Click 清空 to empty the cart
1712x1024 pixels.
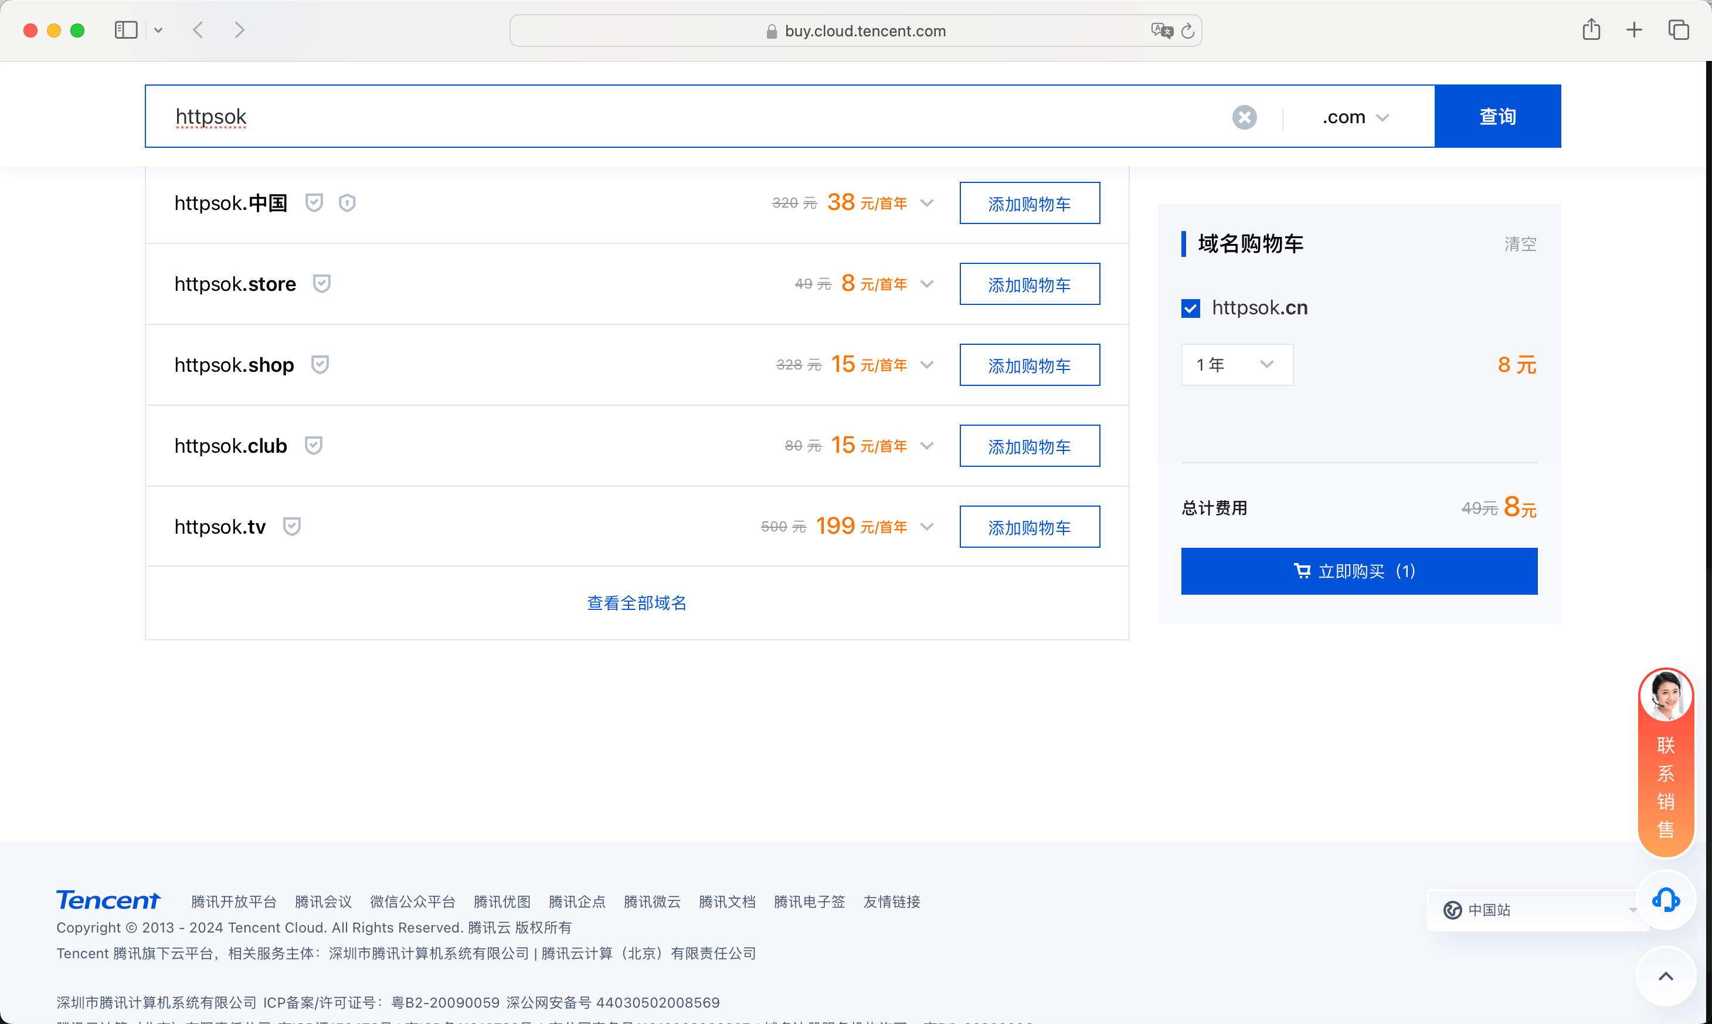[x=1520, y=243]
